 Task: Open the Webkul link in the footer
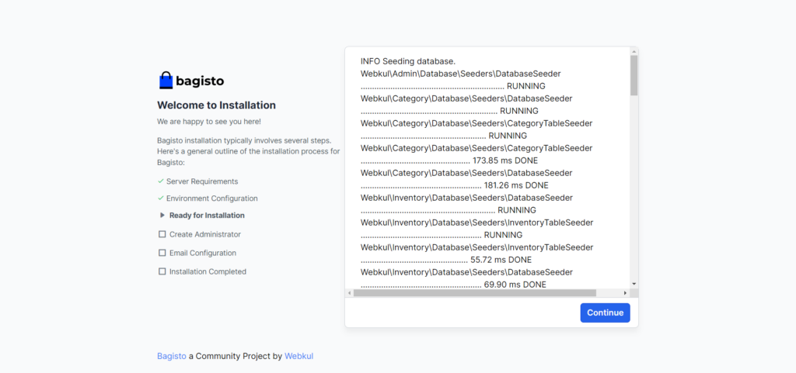coord(298,356)
